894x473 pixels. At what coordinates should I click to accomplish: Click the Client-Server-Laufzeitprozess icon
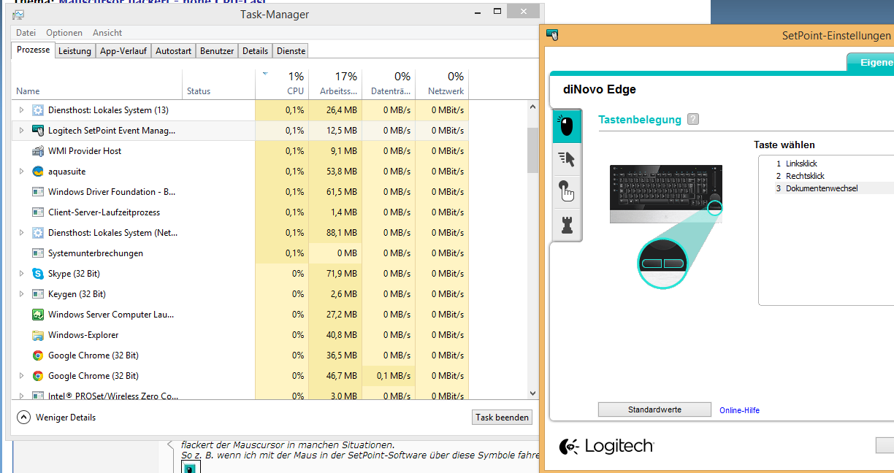click(38, 212)
